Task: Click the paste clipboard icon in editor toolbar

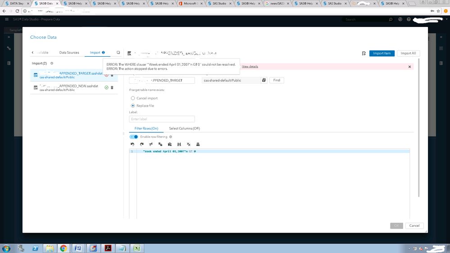Action: coord(170,145)
